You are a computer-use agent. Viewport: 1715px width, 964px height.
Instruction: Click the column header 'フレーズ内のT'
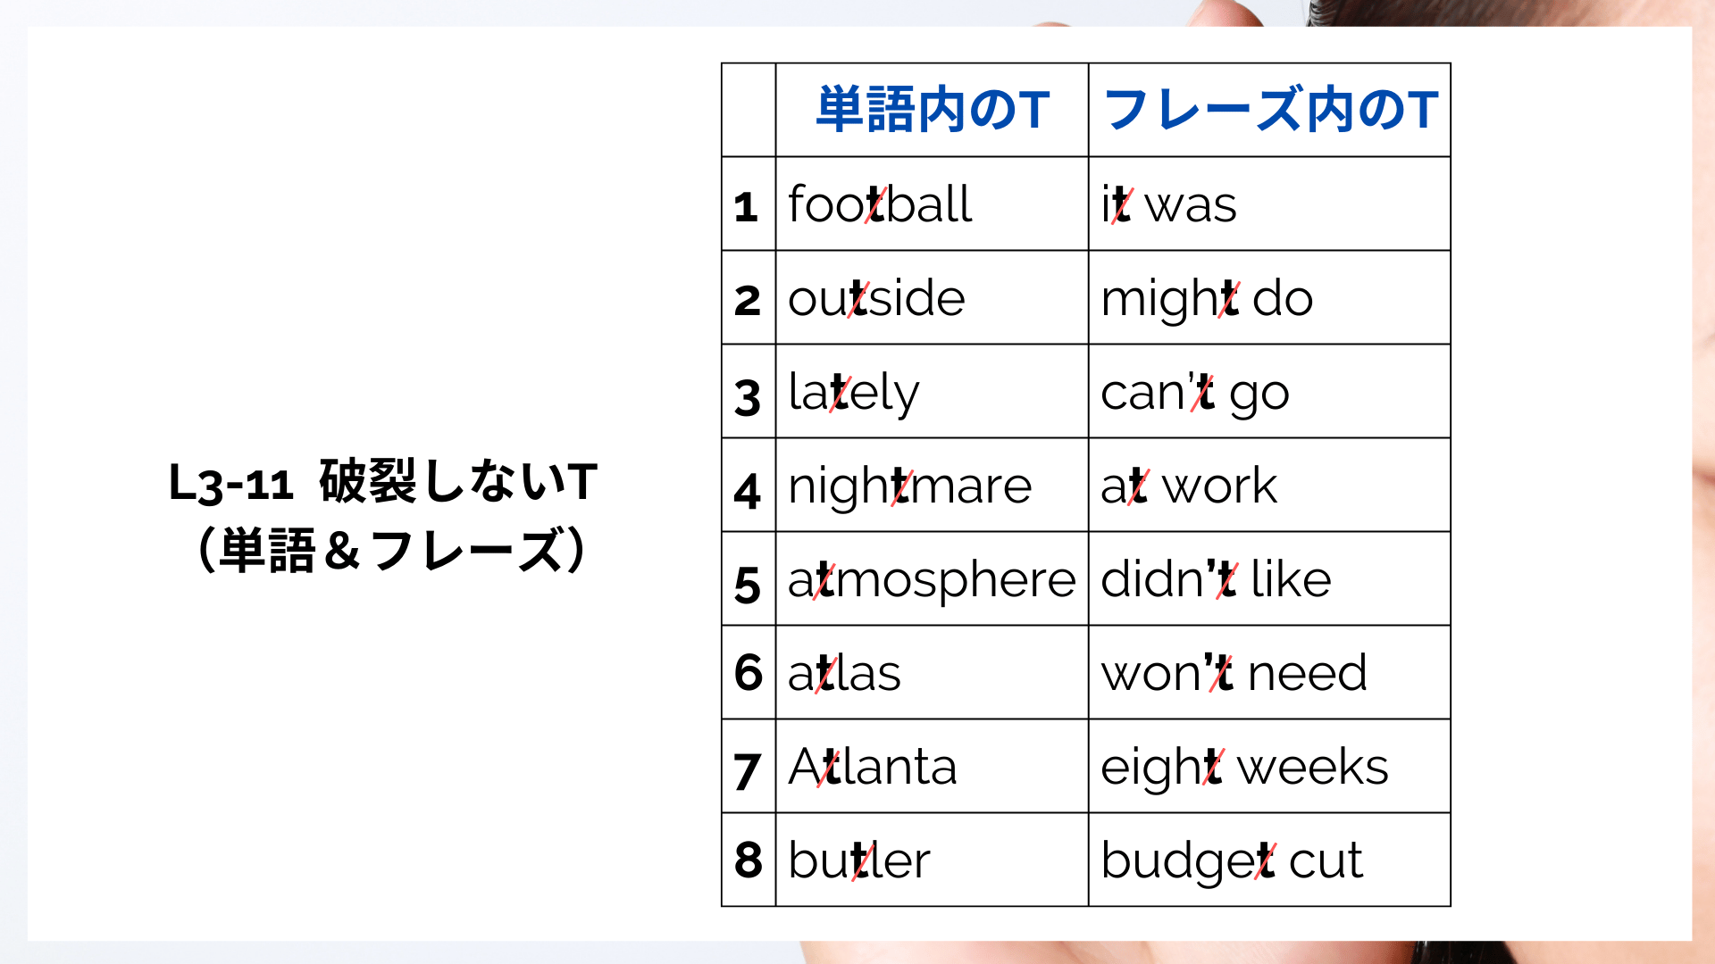(1270, 110)
